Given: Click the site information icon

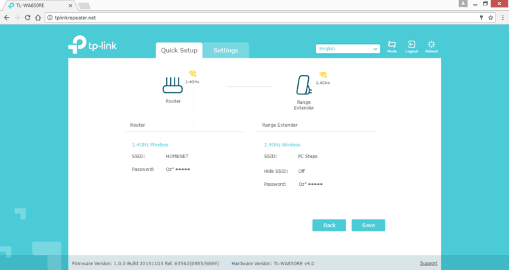Looking at the screenshot, I should tap(50, 18).
